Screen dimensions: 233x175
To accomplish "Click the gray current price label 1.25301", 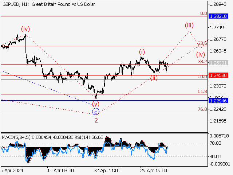I will (x=218, y=63).
